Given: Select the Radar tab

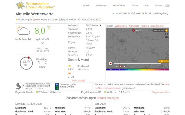Looking at the screenshot, I should click(110, 26).
